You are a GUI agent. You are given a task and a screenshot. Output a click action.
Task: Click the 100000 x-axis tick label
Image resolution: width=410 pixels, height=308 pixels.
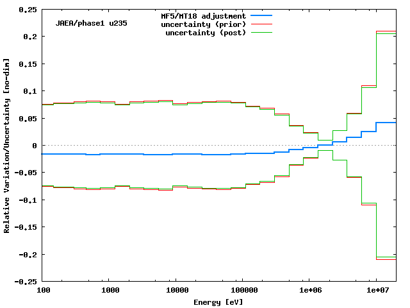(242, 290)
